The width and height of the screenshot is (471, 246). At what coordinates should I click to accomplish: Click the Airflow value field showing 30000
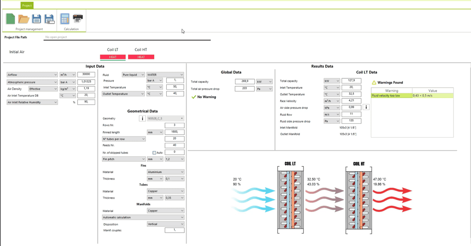coord(86,74)
